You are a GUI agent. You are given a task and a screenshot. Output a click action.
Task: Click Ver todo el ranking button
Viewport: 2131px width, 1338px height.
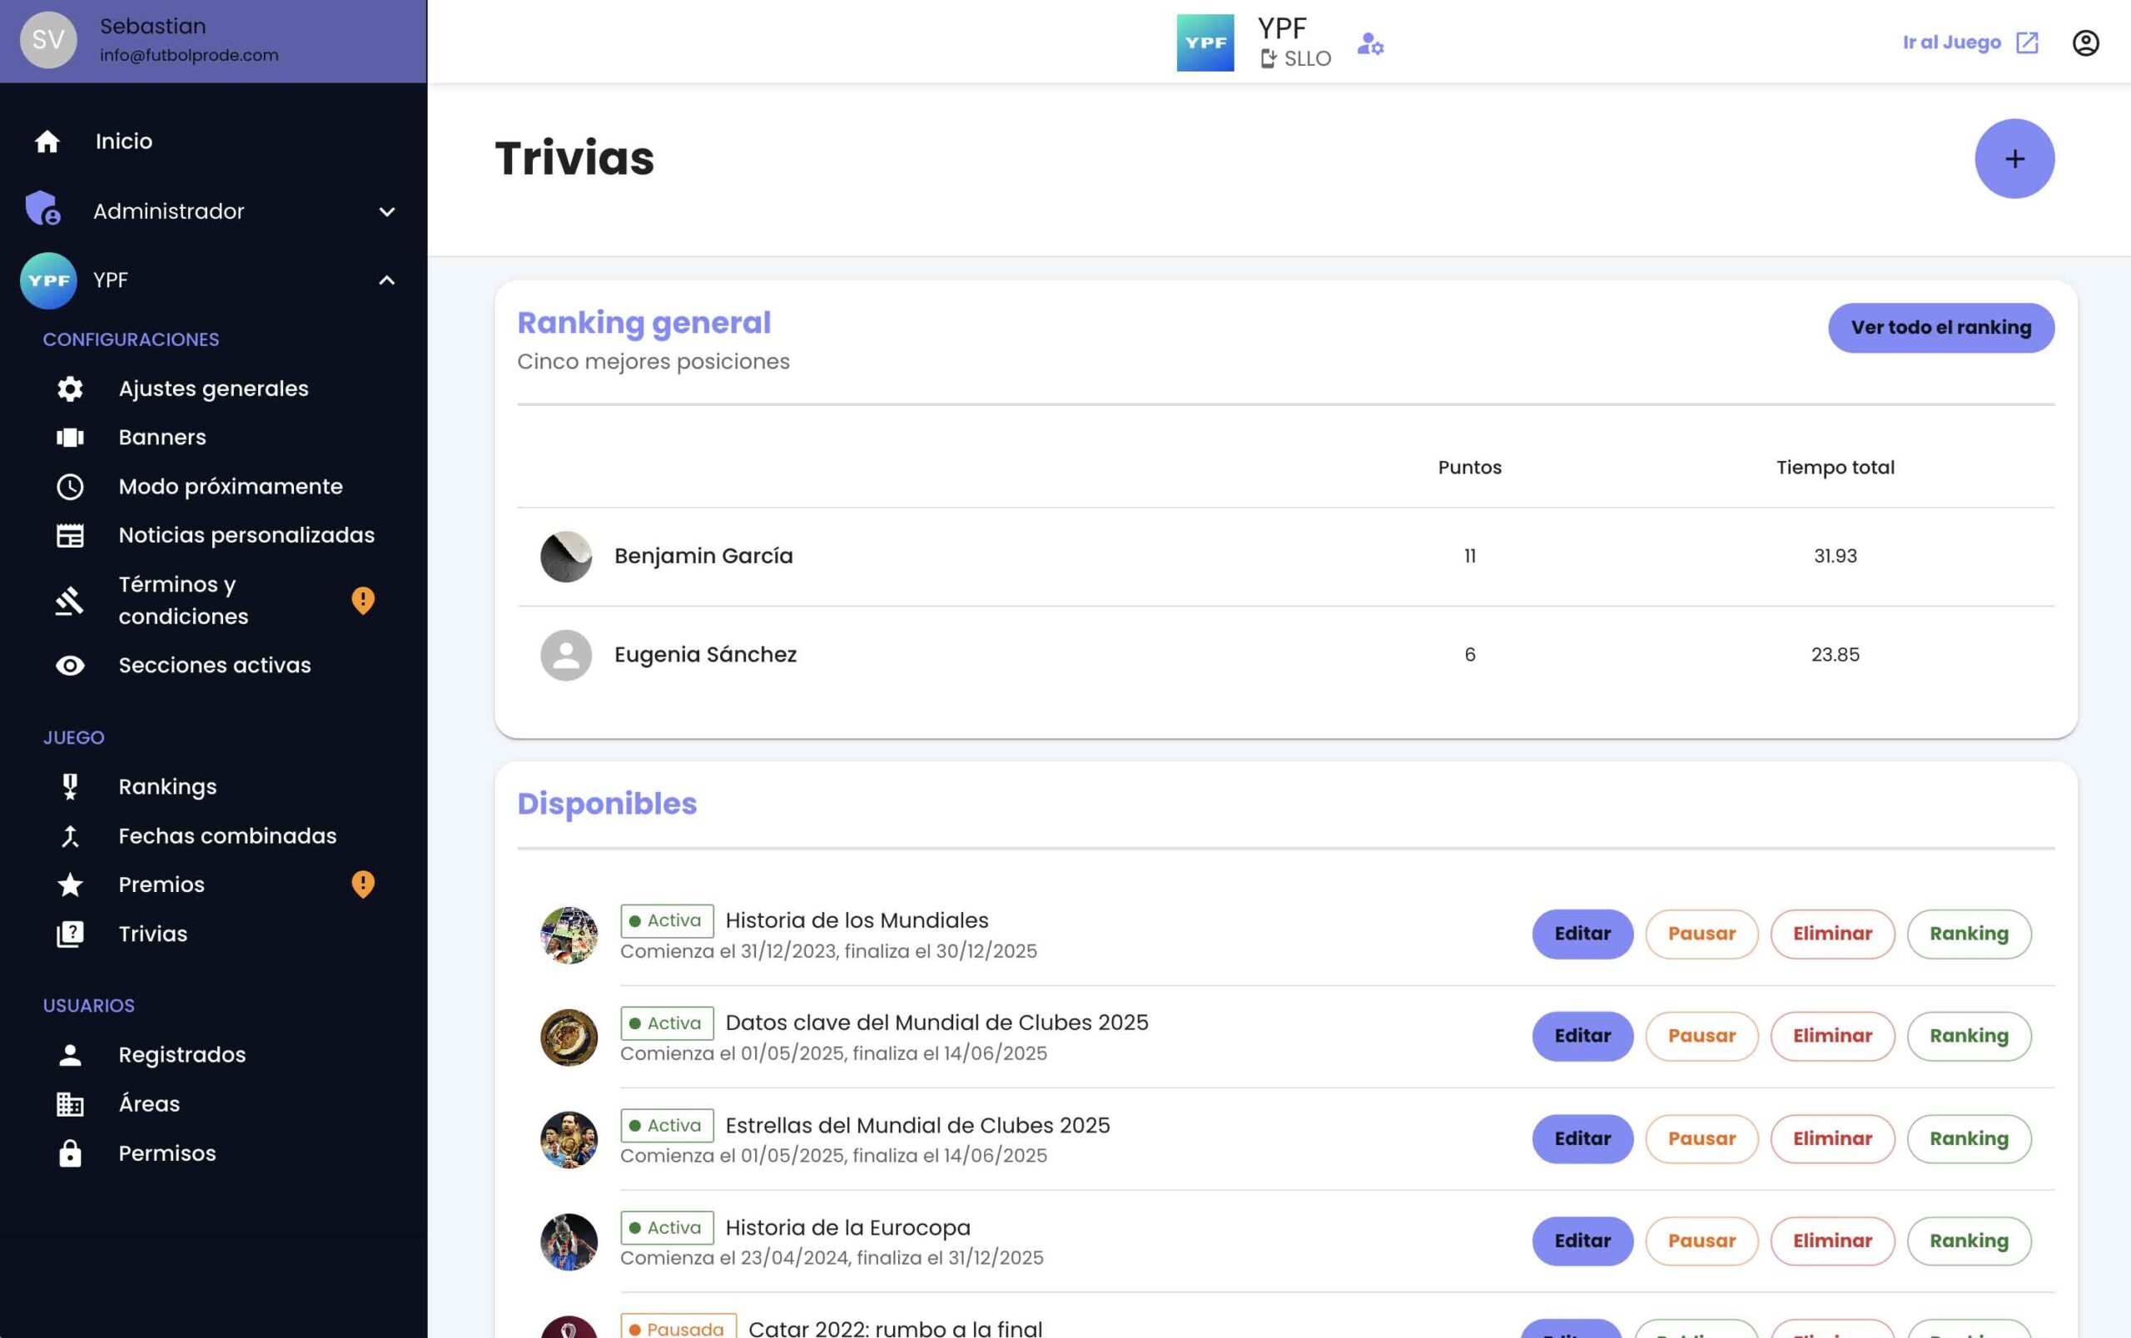[x=1940, y=328]
